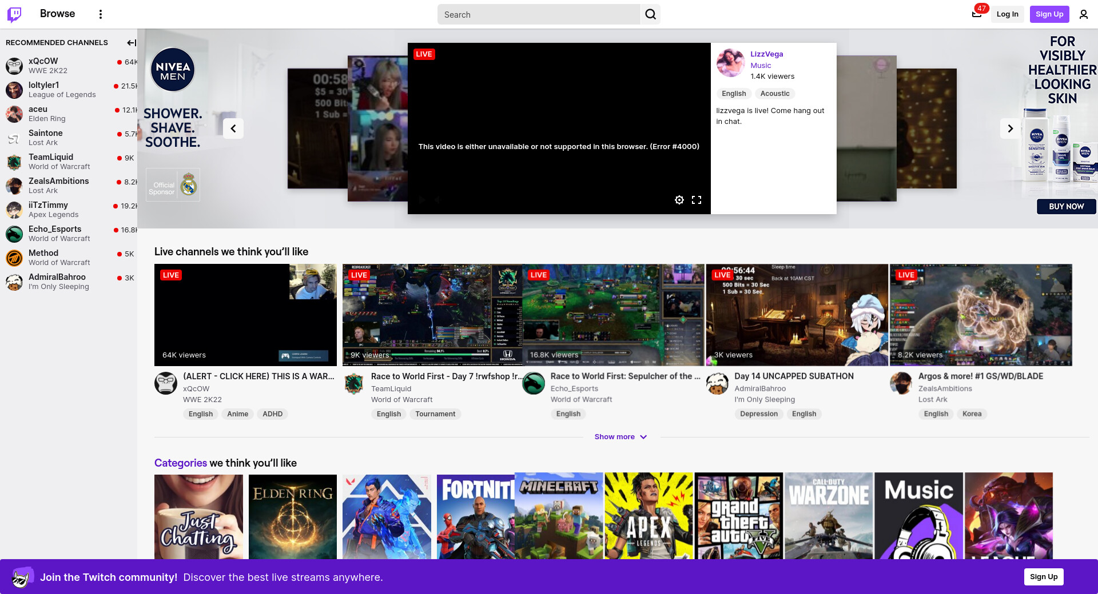Viewport: 1098px width, 594px height.
Task: Click the search magnifier button
Action: [650, 14]
